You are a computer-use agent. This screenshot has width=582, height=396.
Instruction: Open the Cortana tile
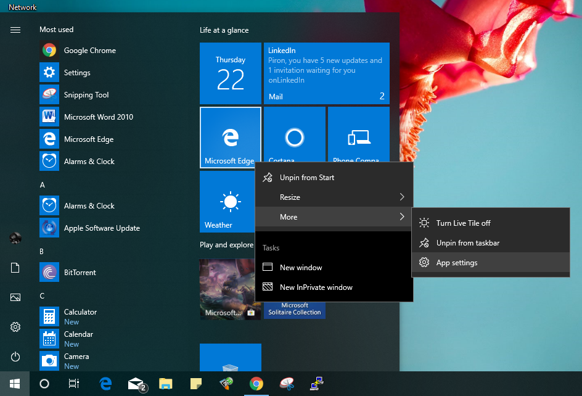295,134
